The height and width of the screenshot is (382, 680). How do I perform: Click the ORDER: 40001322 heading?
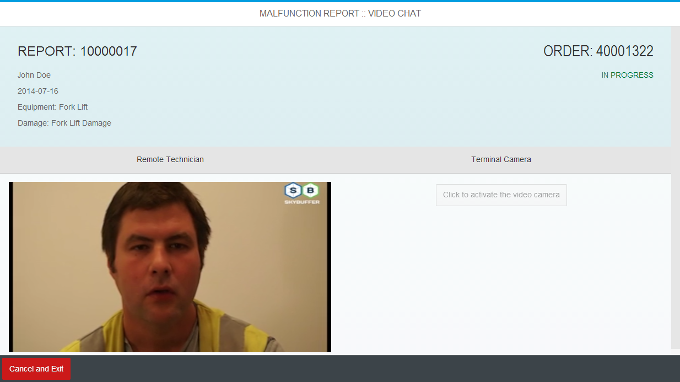pyautogui.click(x=598, y=51)
